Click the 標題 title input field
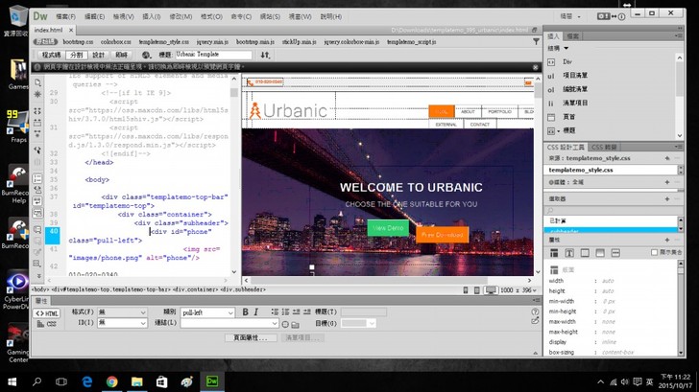The image size is (699, 392). click(x=215, y=56)
